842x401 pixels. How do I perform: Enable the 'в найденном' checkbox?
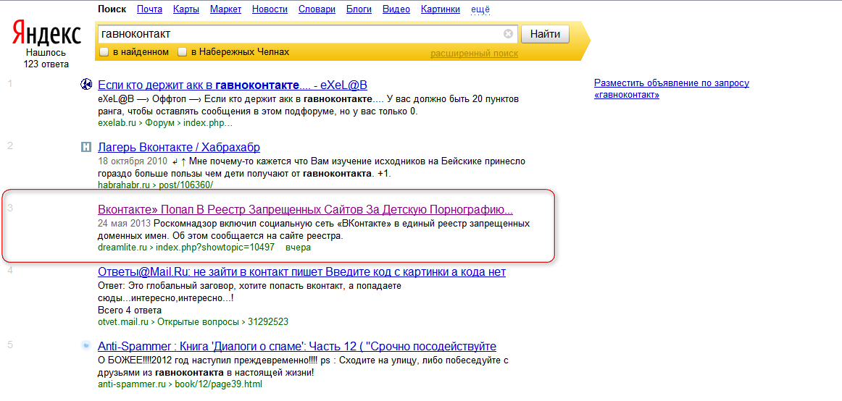[x=104, y=52]
